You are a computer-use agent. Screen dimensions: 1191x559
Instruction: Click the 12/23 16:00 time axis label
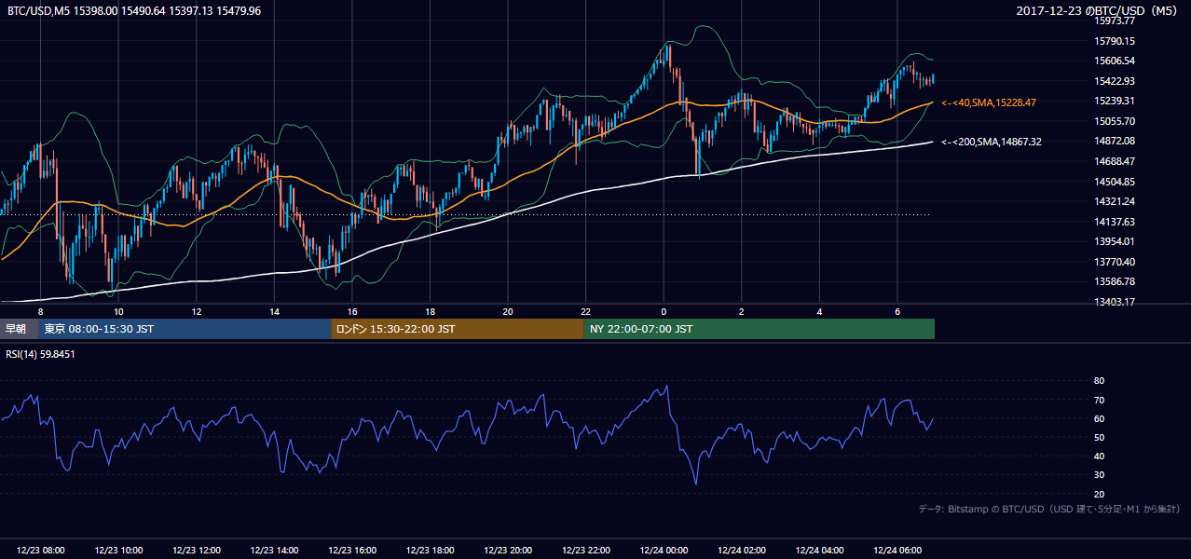click(352, 550)
